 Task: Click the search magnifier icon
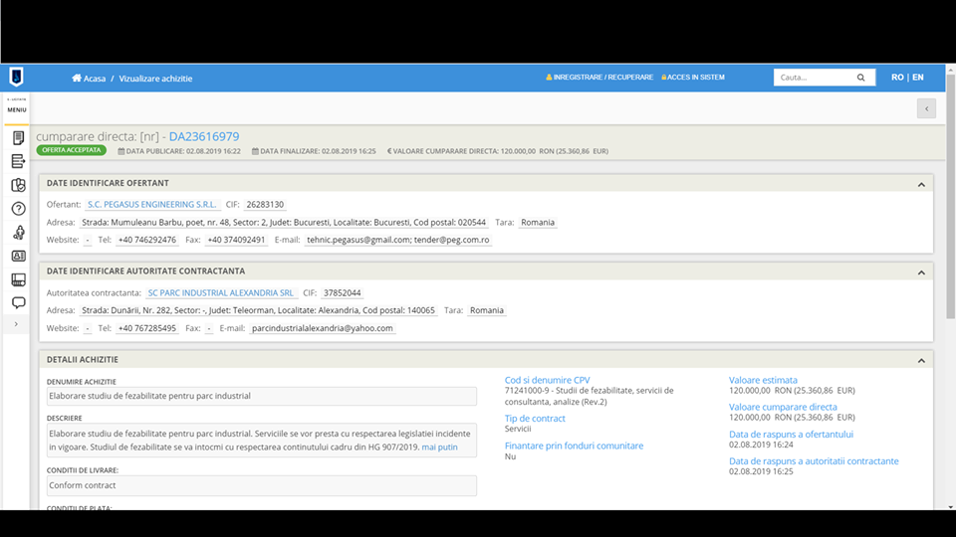coord(861,78)
